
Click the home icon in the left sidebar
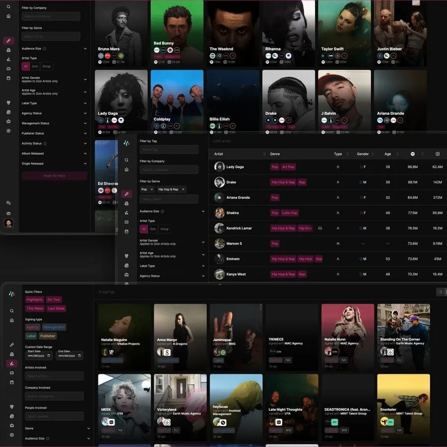coord(8,16)
